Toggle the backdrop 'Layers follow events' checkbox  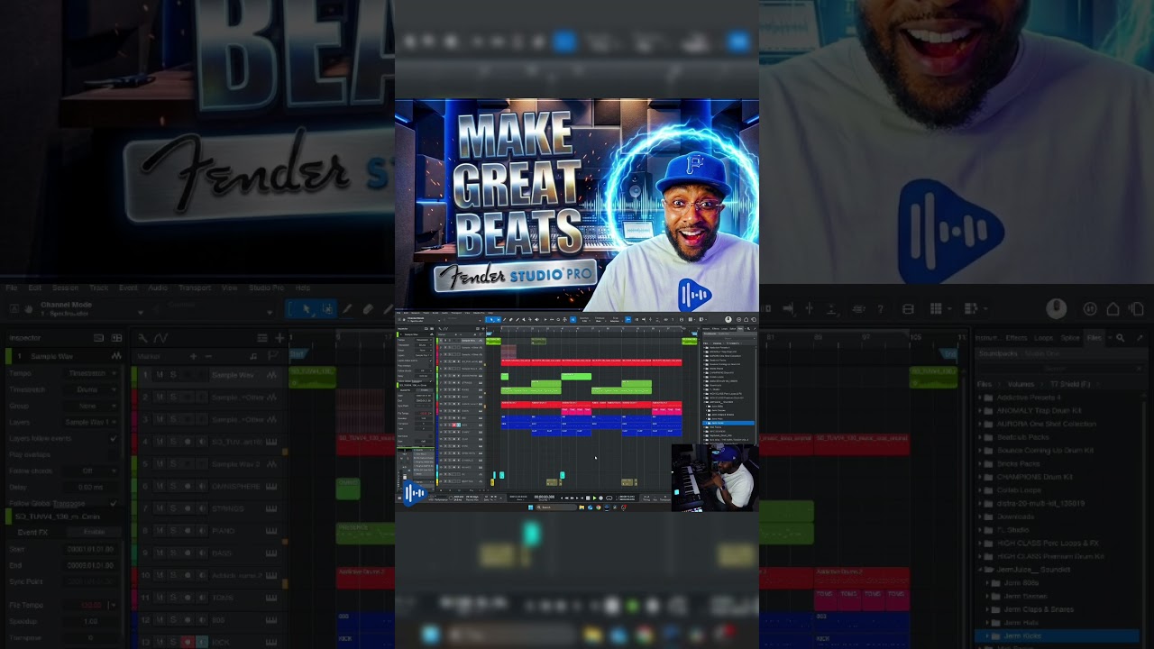pyautogui.click(x=113, y=438)
